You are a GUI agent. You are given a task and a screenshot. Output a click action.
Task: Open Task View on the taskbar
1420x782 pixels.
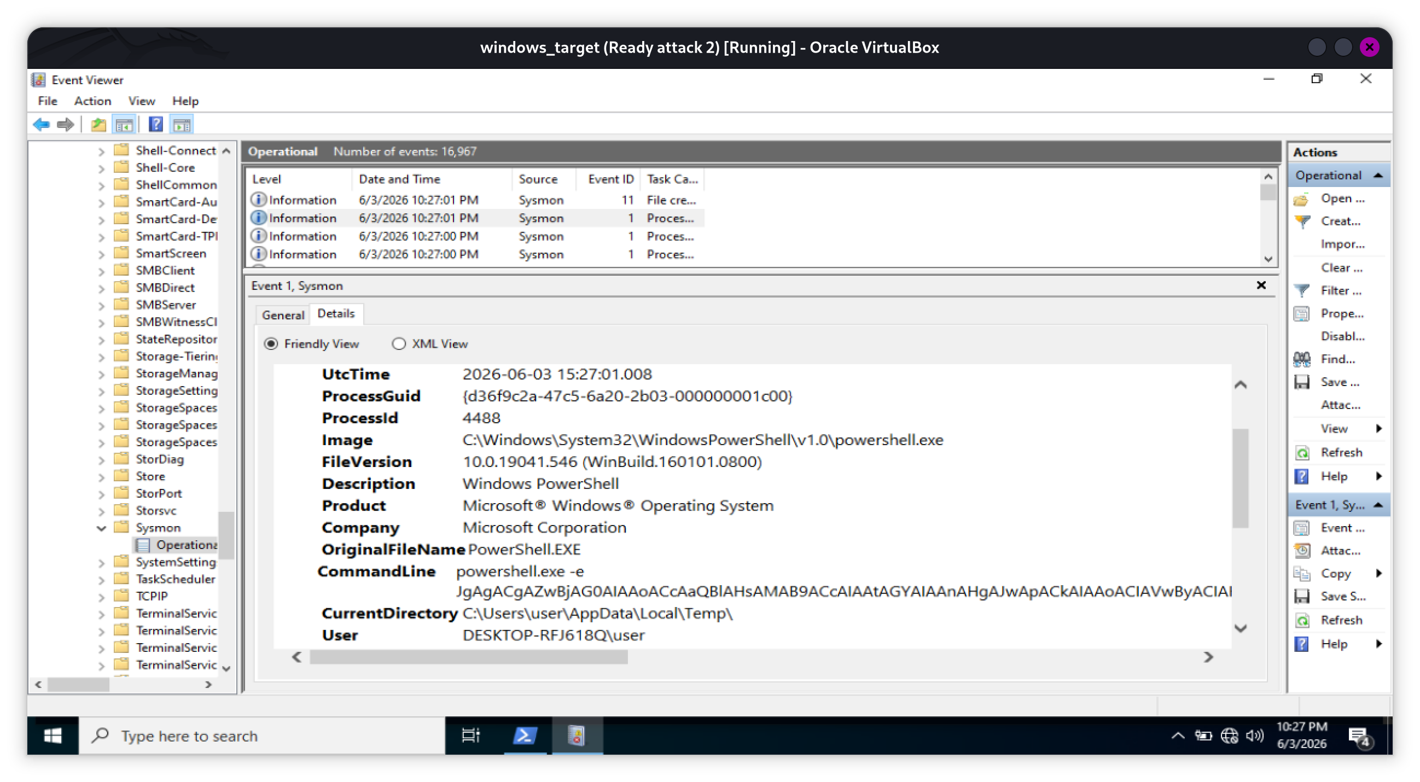(x=471, y=736)
